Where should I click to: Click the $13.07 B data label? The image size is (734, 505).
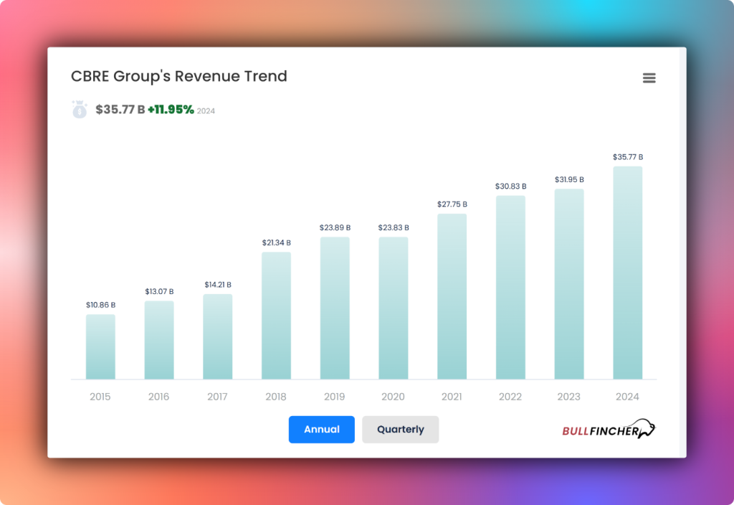[159, 291]
